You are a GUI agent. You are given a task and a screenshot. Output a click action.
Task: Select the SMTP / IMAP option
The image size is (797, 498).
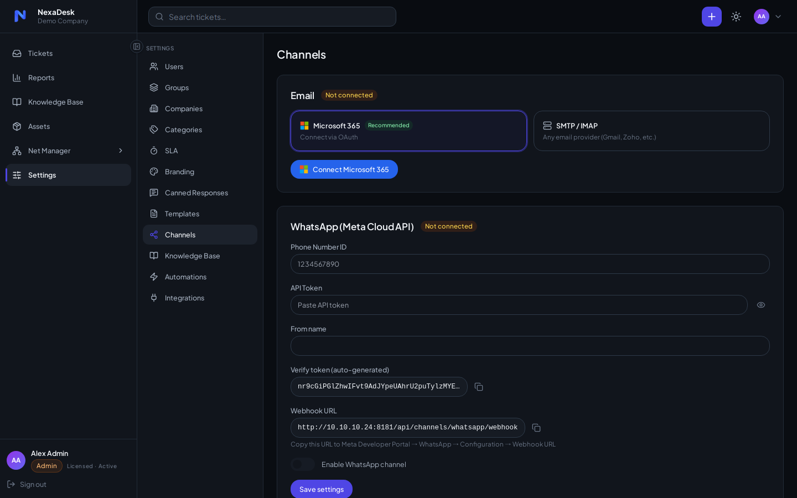(x=651, y=131)
